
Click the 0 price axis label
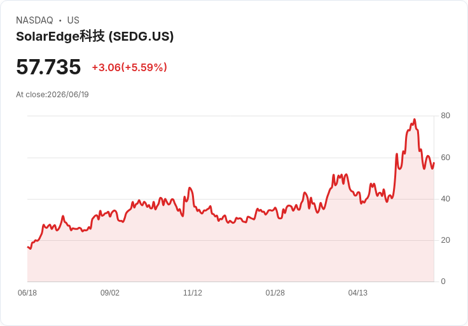click(443, 282)
